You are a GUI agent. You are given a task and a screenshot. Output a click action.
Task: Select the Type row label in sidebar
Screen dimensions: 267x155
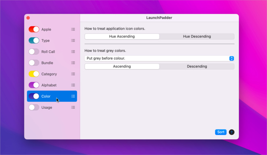click(x=46, y=40)
